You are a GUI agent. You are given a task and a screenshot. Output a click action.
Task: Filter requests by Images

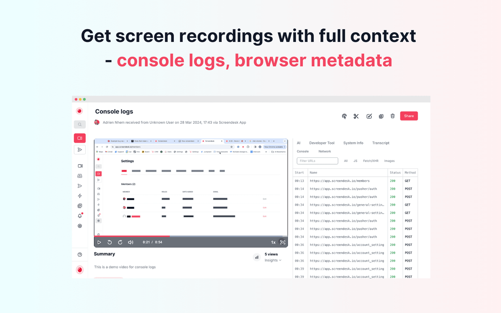(389, 161)
